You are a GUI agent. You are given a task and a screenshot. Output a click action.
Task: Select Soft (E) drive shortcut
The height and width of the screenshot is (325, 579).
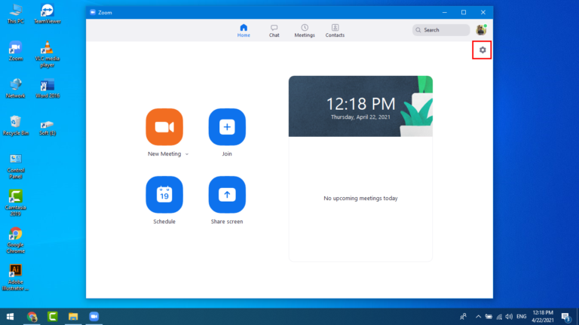click(47, 127)
